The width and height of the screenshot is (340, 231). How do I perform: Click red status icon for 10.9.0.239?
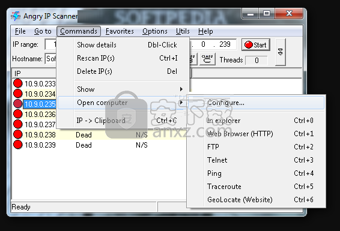(x=18, y=145)
